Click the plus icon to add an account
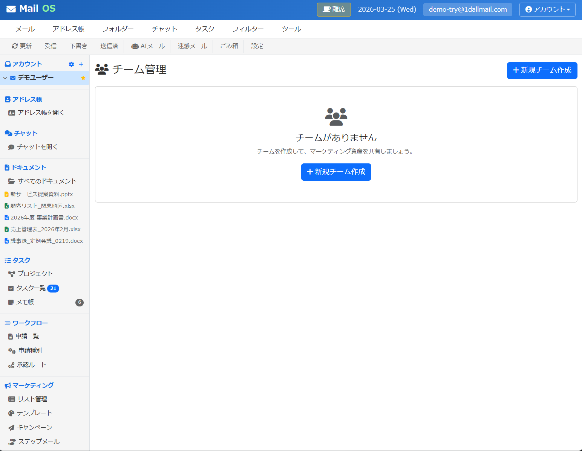Image resolution: width=582 pixels, height=451 pixels. click(x=81, y=64)
